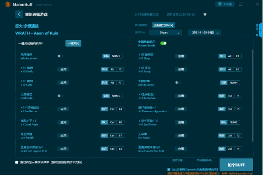Expand the 2021-11-29 64-bit version dropdown
This screenshot has height=175, width=263.
[x=205, y=33]
